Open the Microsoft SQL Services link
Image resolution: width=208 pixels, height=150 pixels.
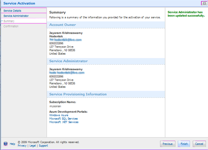63,119
